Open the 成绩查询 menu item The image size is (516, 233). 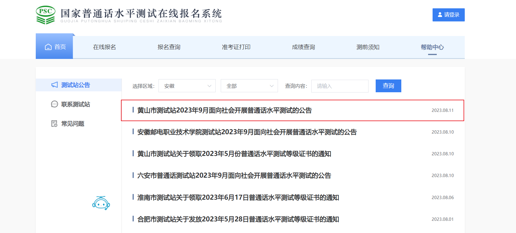[304, 47]
